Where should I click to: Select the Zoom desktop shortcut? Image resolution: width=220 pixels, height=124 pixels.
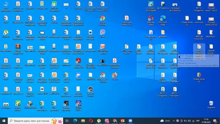[78, 76]
